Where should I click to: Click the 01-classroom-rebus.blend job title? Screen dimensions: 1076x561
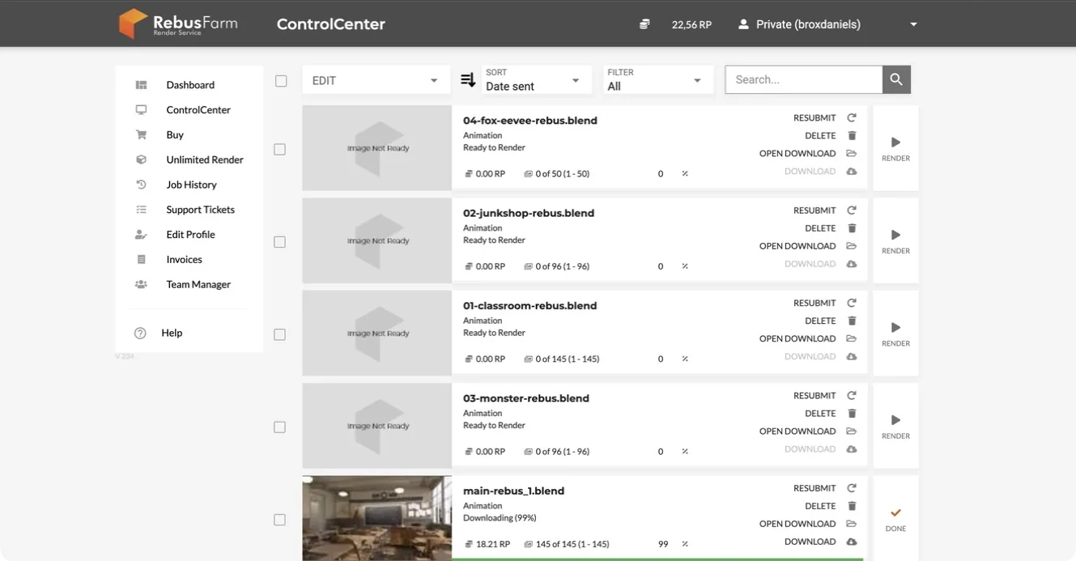pos(530,306)
